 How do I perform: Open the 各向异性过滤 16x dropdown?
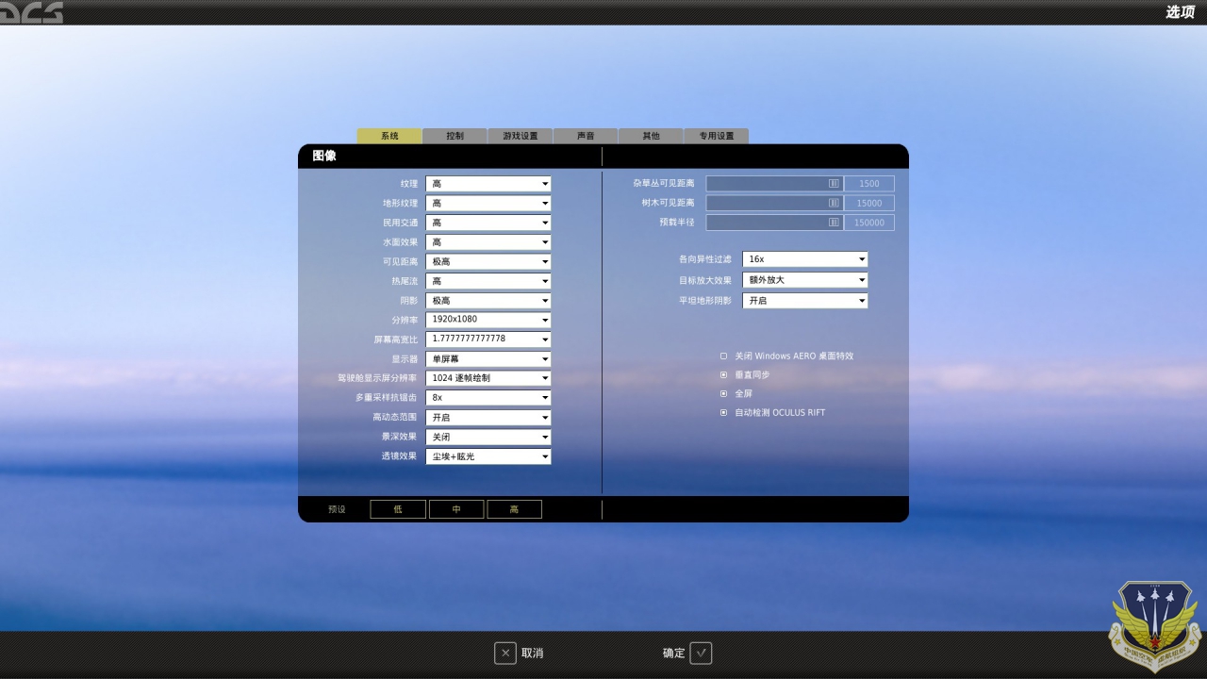(805, 259)
